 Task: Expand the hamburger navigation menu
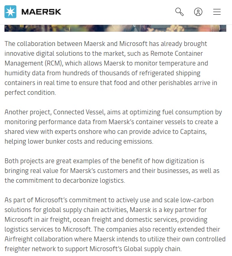click(217, 12)
